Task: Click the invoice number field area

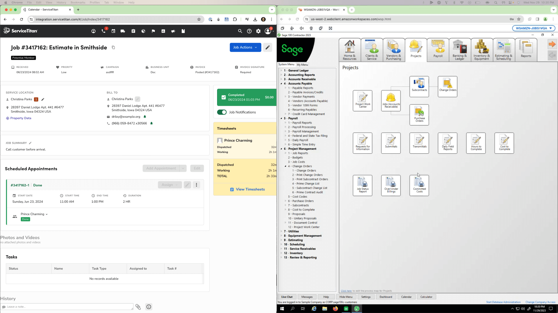Action: tap(207, 72)
